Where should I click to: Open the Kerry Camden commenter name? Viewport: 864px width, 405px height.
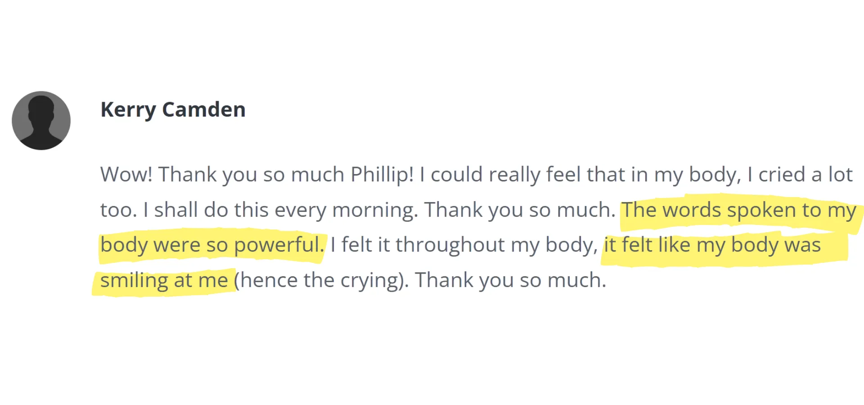pyautogui.click(x=173, y=110)
